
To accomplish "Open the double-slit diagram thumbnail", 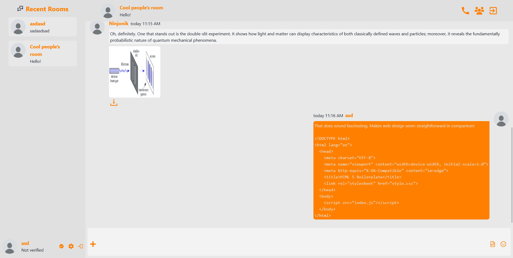I will (135, 72).
